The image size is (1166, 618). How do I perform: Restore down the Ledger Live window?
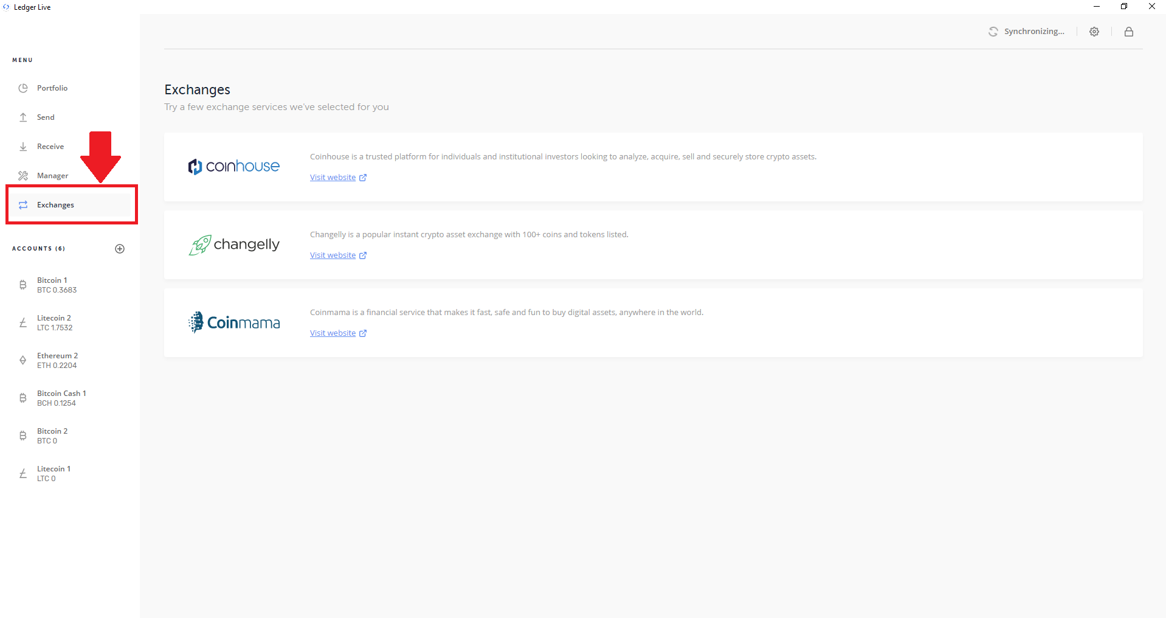1124,7
